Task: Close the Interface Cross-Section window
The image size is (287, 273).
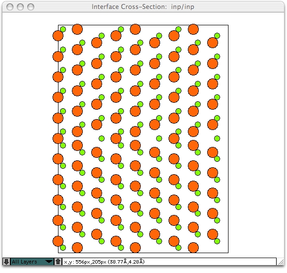Action: click(10, 7)
